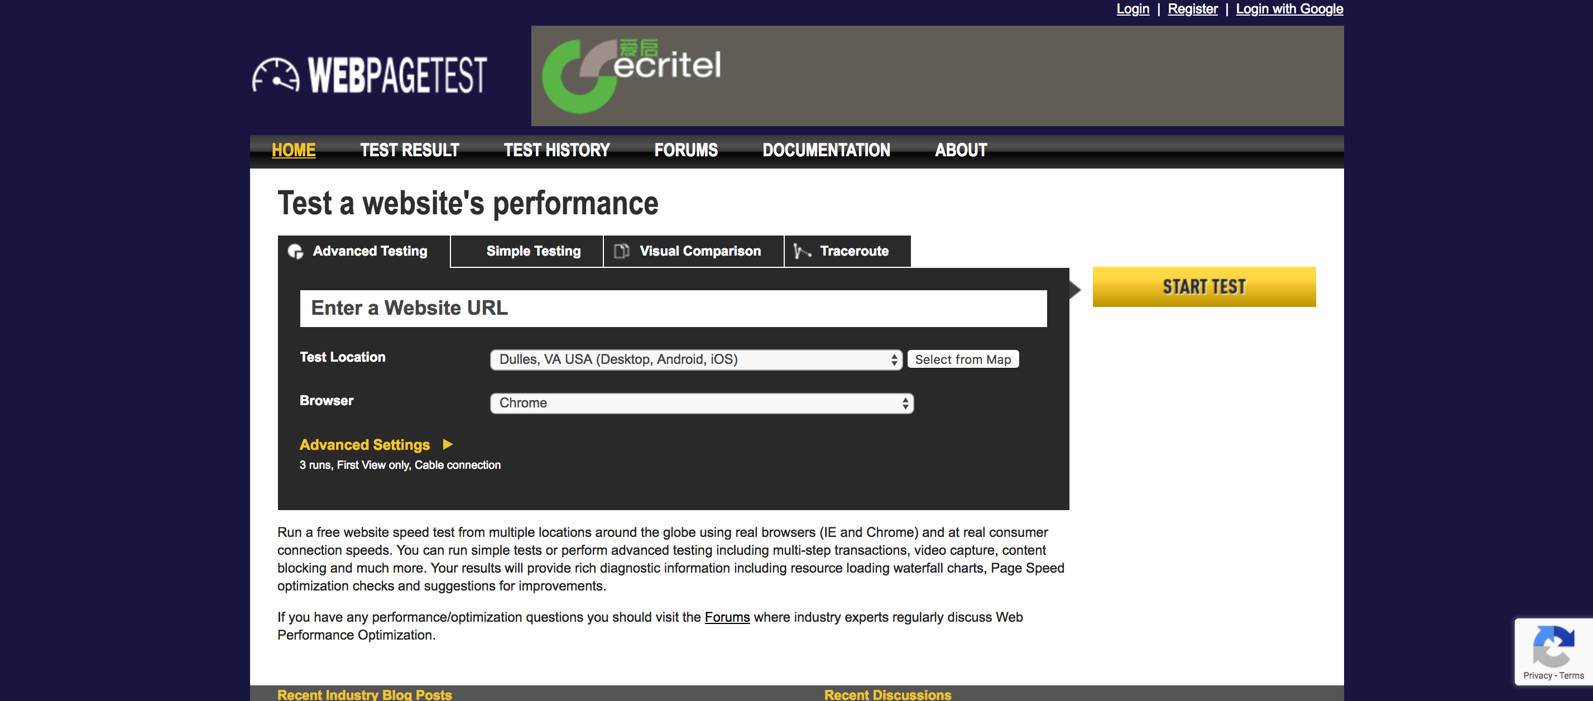Screen dimensions: 1593x701
Task: Click the Visual Comparison pages icon
Action: (x=621, y=251)
